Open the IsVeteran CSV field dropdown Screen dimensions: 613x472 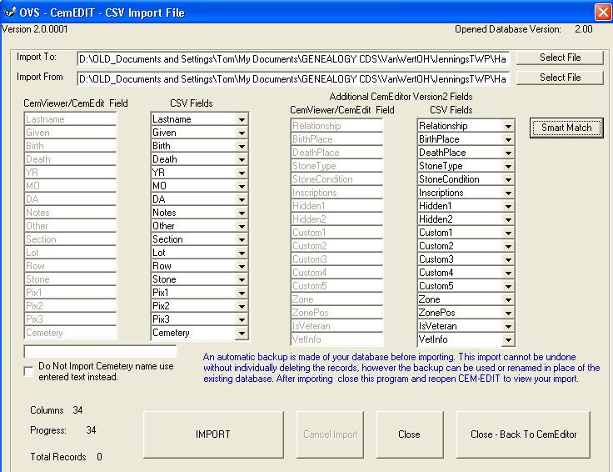pos(508,326)
